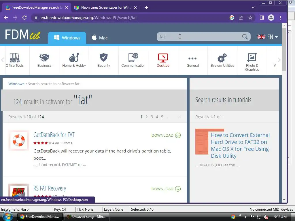Open the Desktop category icon
Screen dimensions: 295x221
coord(163,58)
